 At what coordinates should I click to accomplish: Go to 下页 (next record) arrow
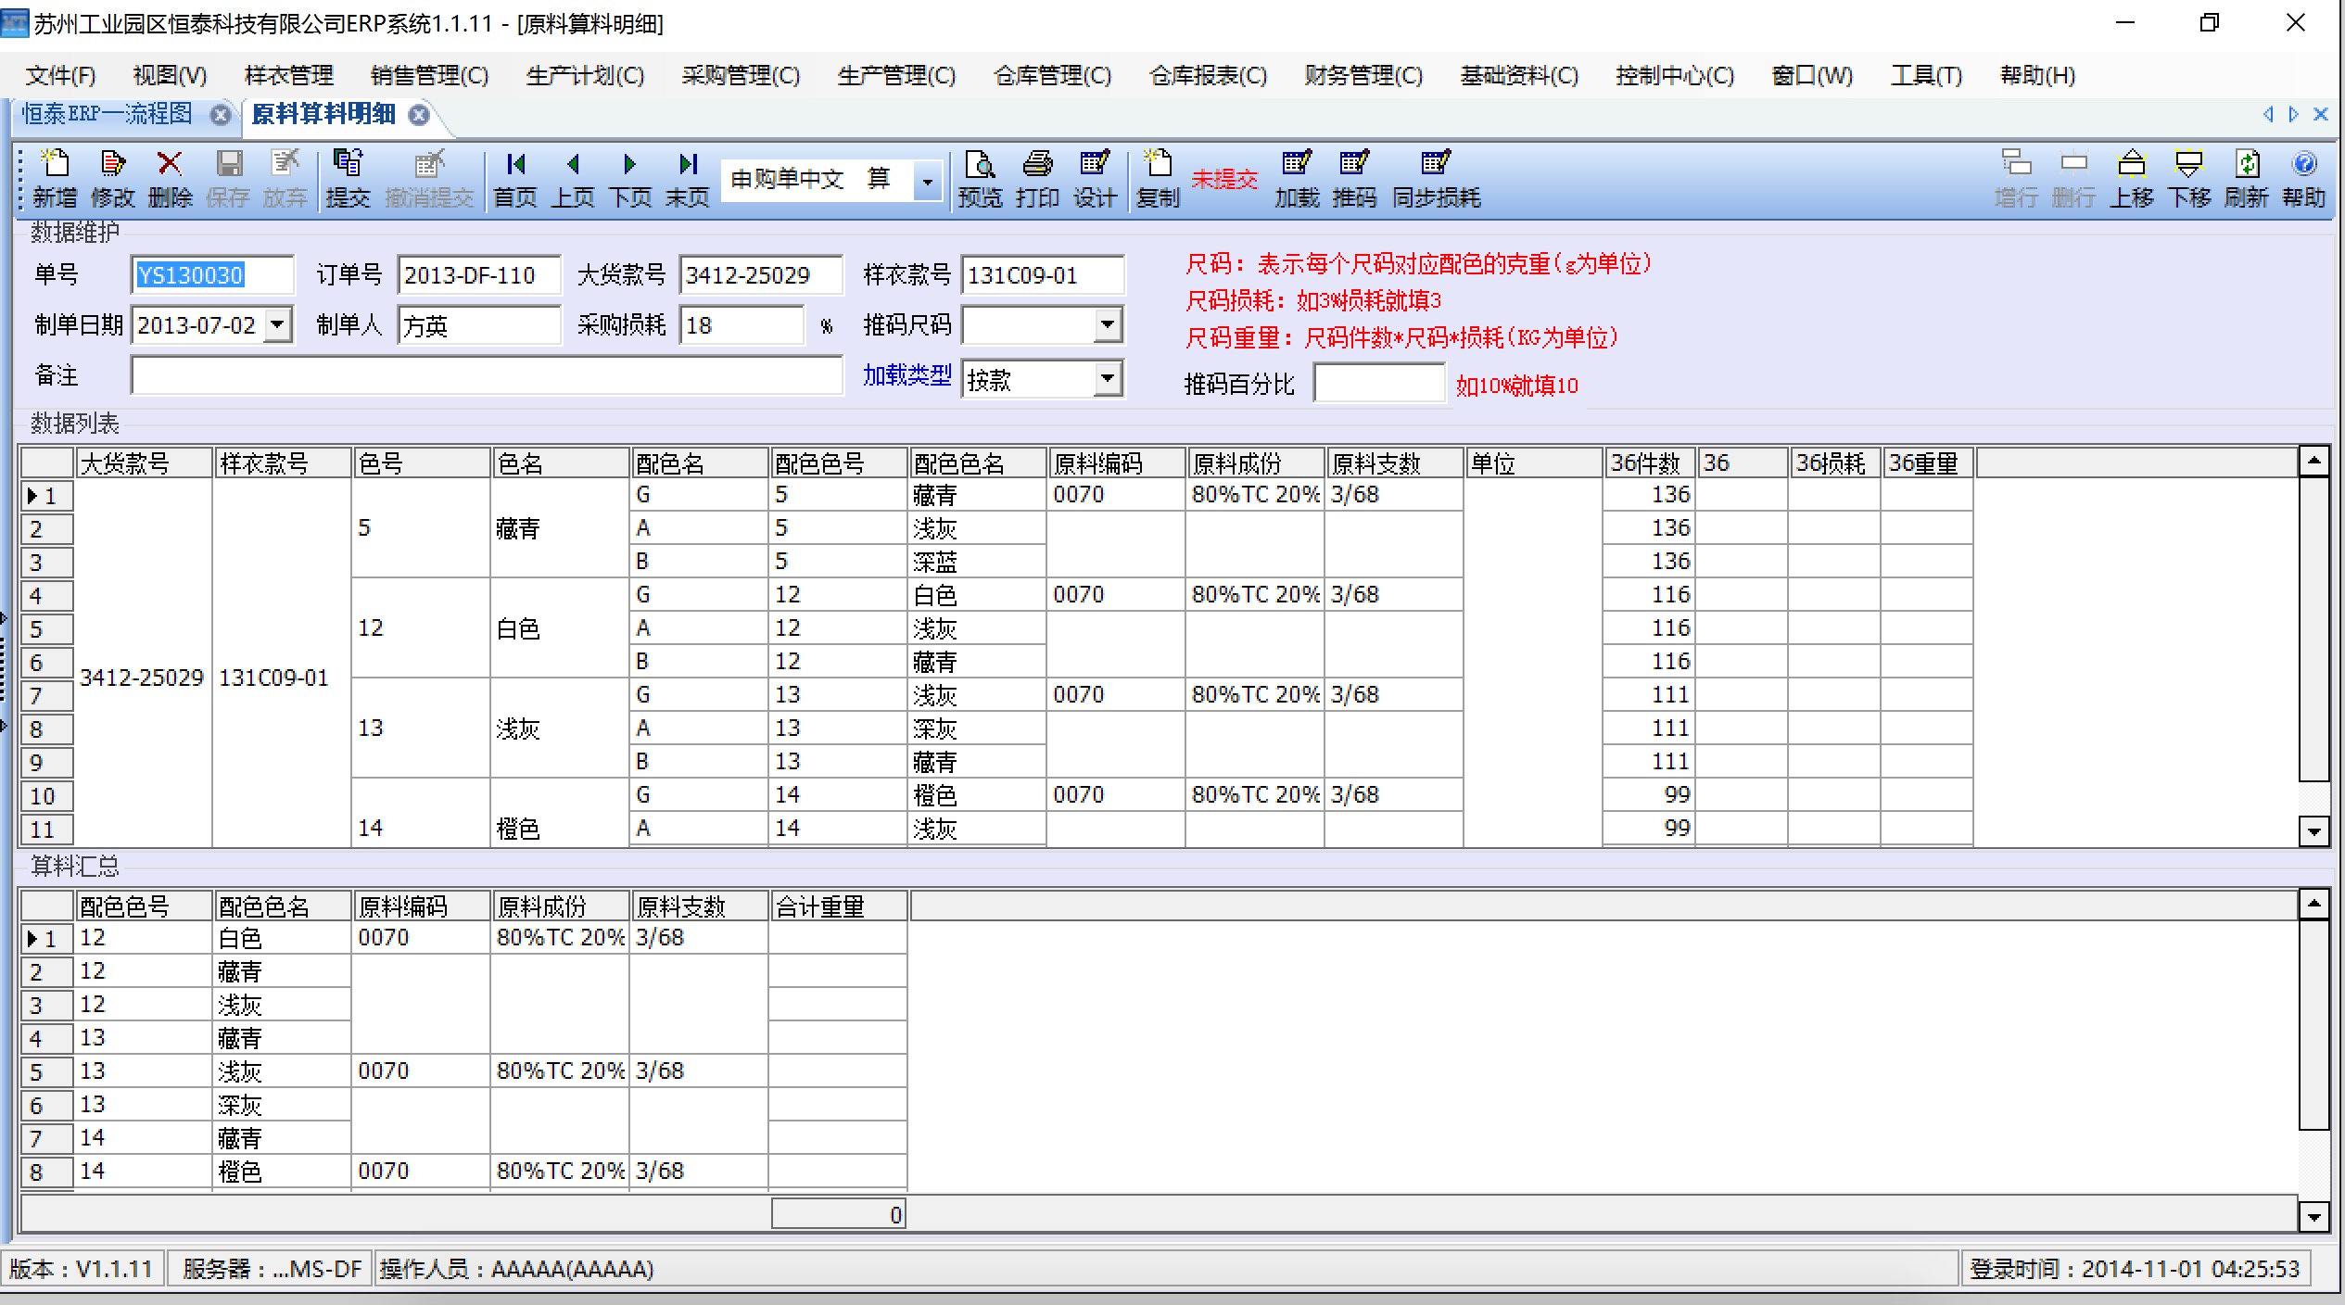pos(630,178)
